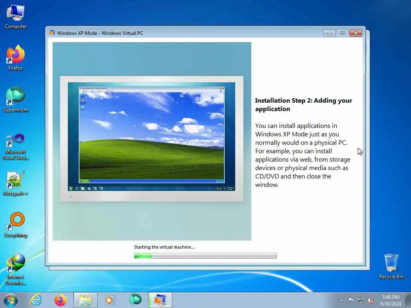Viewport: 411px width, 308px height.
Task: Click the muted volume tray icon
Action: click(x=370, y=301)
